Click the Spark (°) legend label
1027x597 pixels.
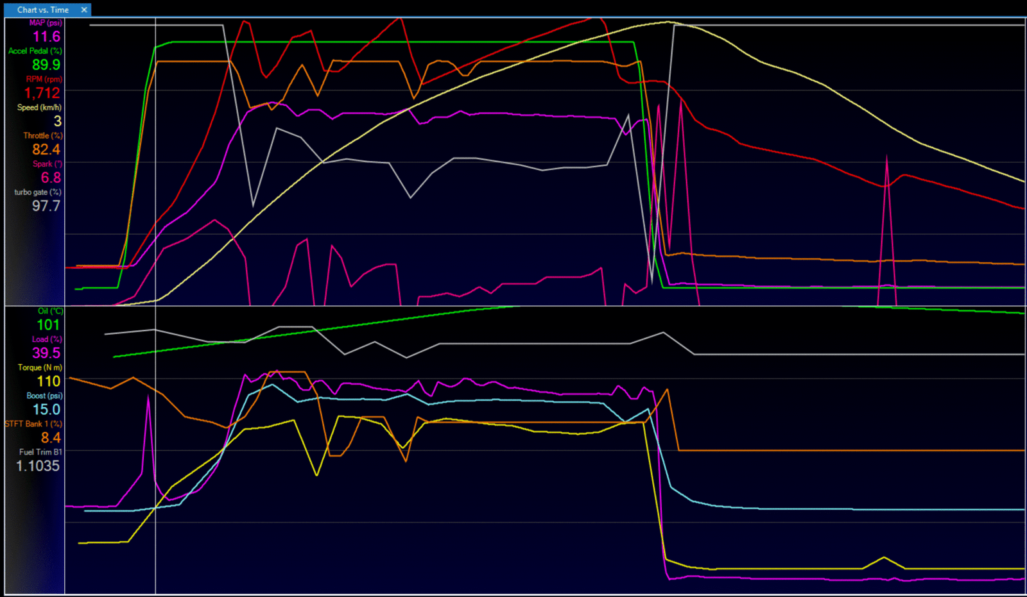[47, 164]
